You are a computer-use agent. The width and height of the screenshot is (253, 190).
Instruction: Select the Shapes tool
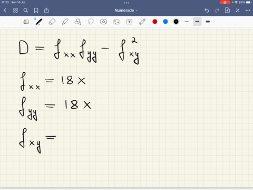(78, 22)
